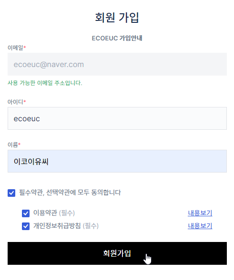Screen dimensions: 234x280
Task: Click the 개인정보취급방침 label text
Action: (x=57, y=226)
